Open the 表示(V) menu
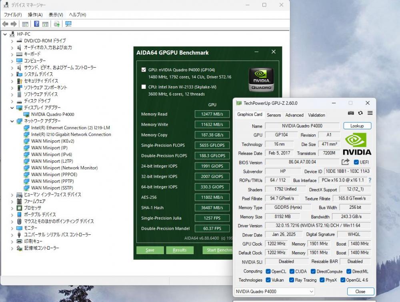This screenshot has width=400, height=302. tap(56, 14)
